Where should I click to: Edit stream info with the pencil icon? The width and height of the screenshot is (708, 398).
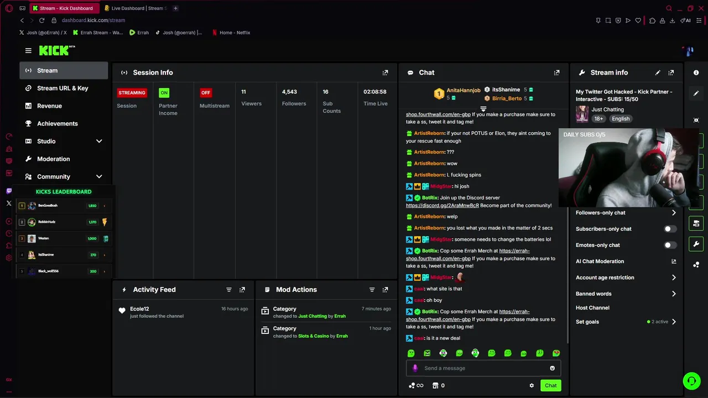click(658, 72)
